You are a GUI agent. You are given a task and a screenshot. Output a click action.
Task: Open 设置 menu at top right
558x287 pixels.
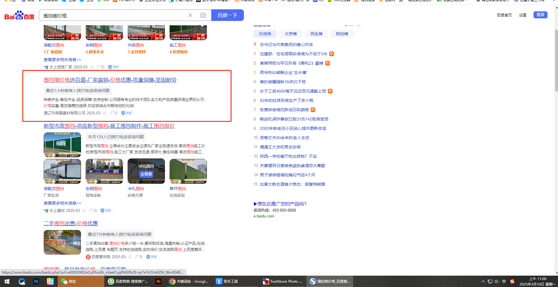coord(523,15)
